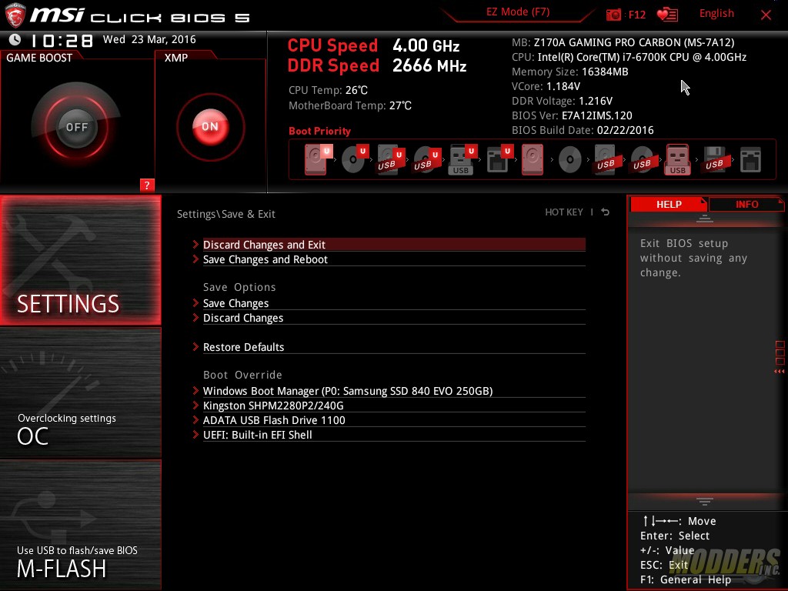
Task: Click the arrow beside Windows Boot Manager
Action: pos(195,390)
